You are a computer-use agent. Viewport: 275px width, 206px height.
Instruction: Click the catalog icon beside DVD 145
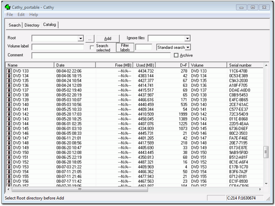pyautogui.click(x=9, y=129)
